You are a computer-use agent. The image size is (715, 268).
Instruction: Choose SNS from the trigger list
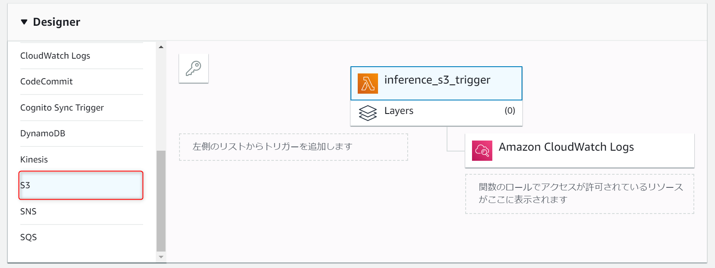click(x=28, y=211)
